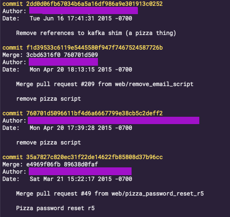Viewport: 230px width, 217px height.
Task: Click the redacted author of f1d39533 commit
Action: (x=63, y=62)
